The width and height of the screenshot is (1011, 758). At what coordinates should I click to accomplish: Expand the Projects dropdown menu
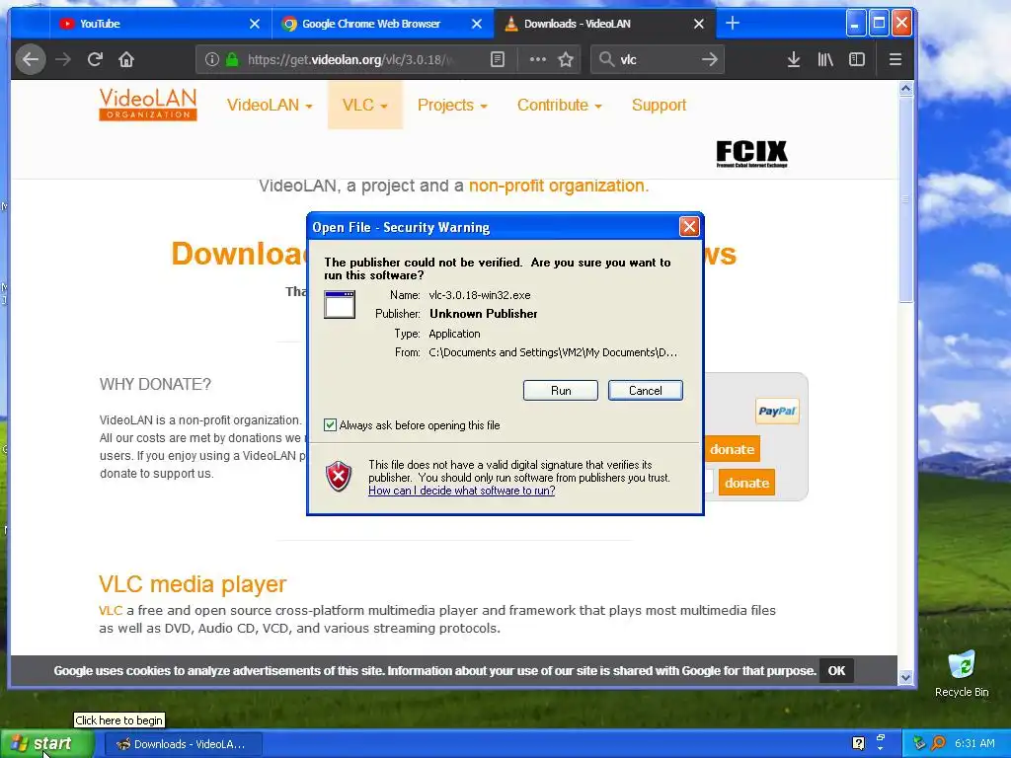tap(452, 105)
